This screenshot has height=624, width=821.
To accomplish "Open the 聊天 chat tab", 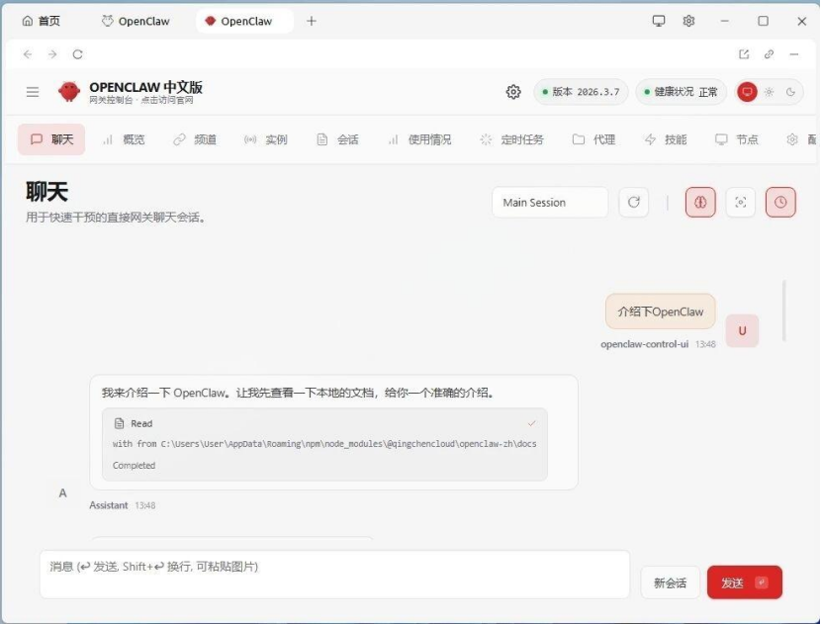I will (51, 139).
